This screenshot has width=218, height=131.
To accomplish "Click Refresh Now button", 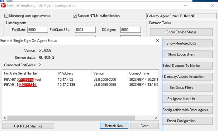I will [114, 126].
